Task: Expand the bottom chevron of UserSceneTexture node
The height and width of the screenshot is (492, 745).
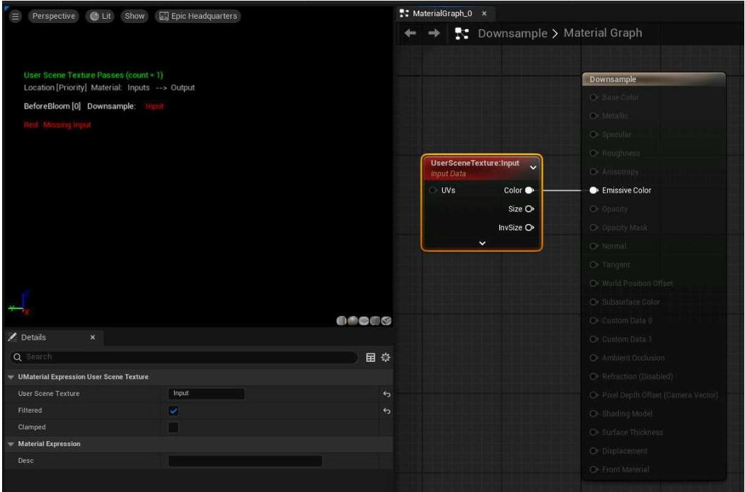Action: click(x=481, y=243)
